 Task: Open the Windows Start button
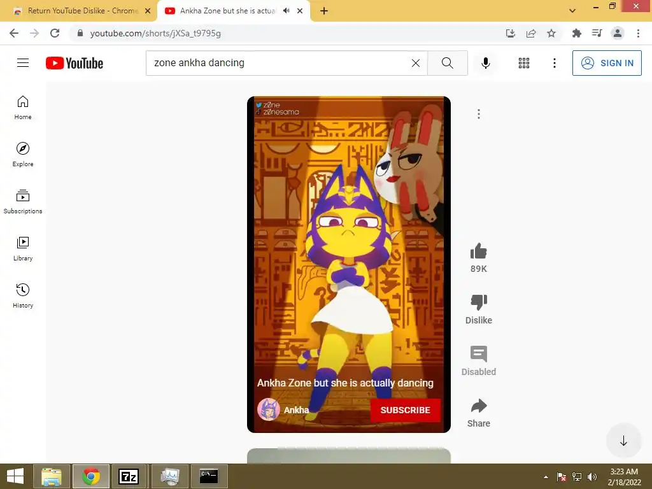point(15,476)
